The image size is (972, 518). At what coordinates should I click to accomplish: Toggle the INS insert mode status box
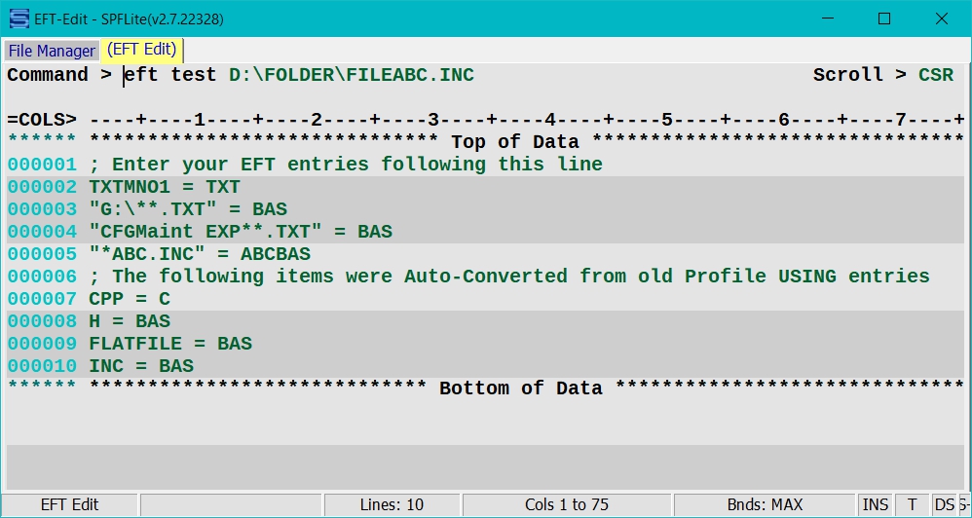point(876,505)
